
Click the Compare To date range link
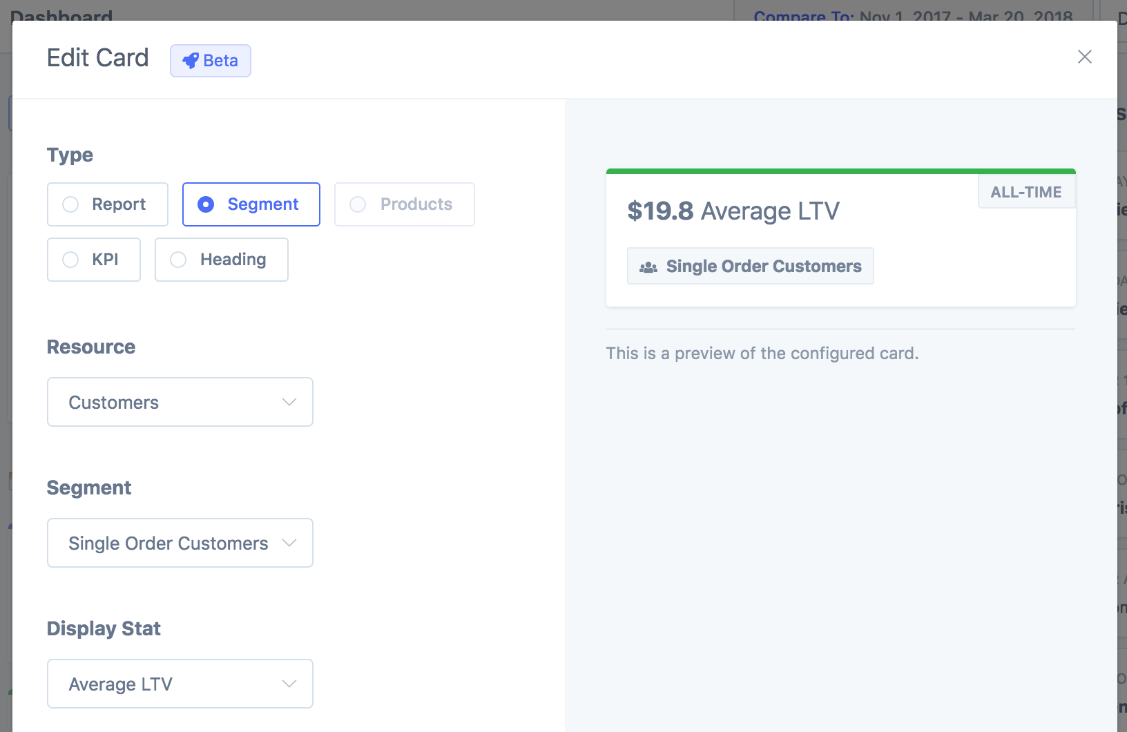(x=913, y=15)
